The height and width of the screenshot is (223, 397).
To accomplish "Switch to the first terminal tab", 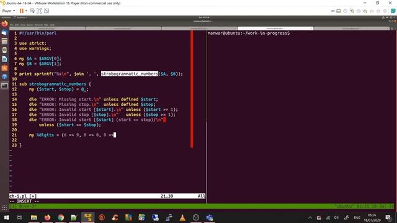I will point(47,28).
